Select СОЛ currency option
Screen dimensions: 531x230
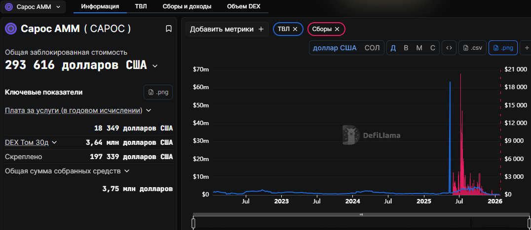click(372, 48)
